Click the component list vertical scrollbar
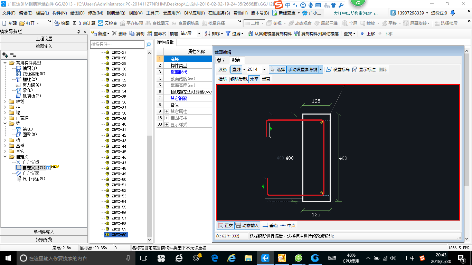 (150, 186)
